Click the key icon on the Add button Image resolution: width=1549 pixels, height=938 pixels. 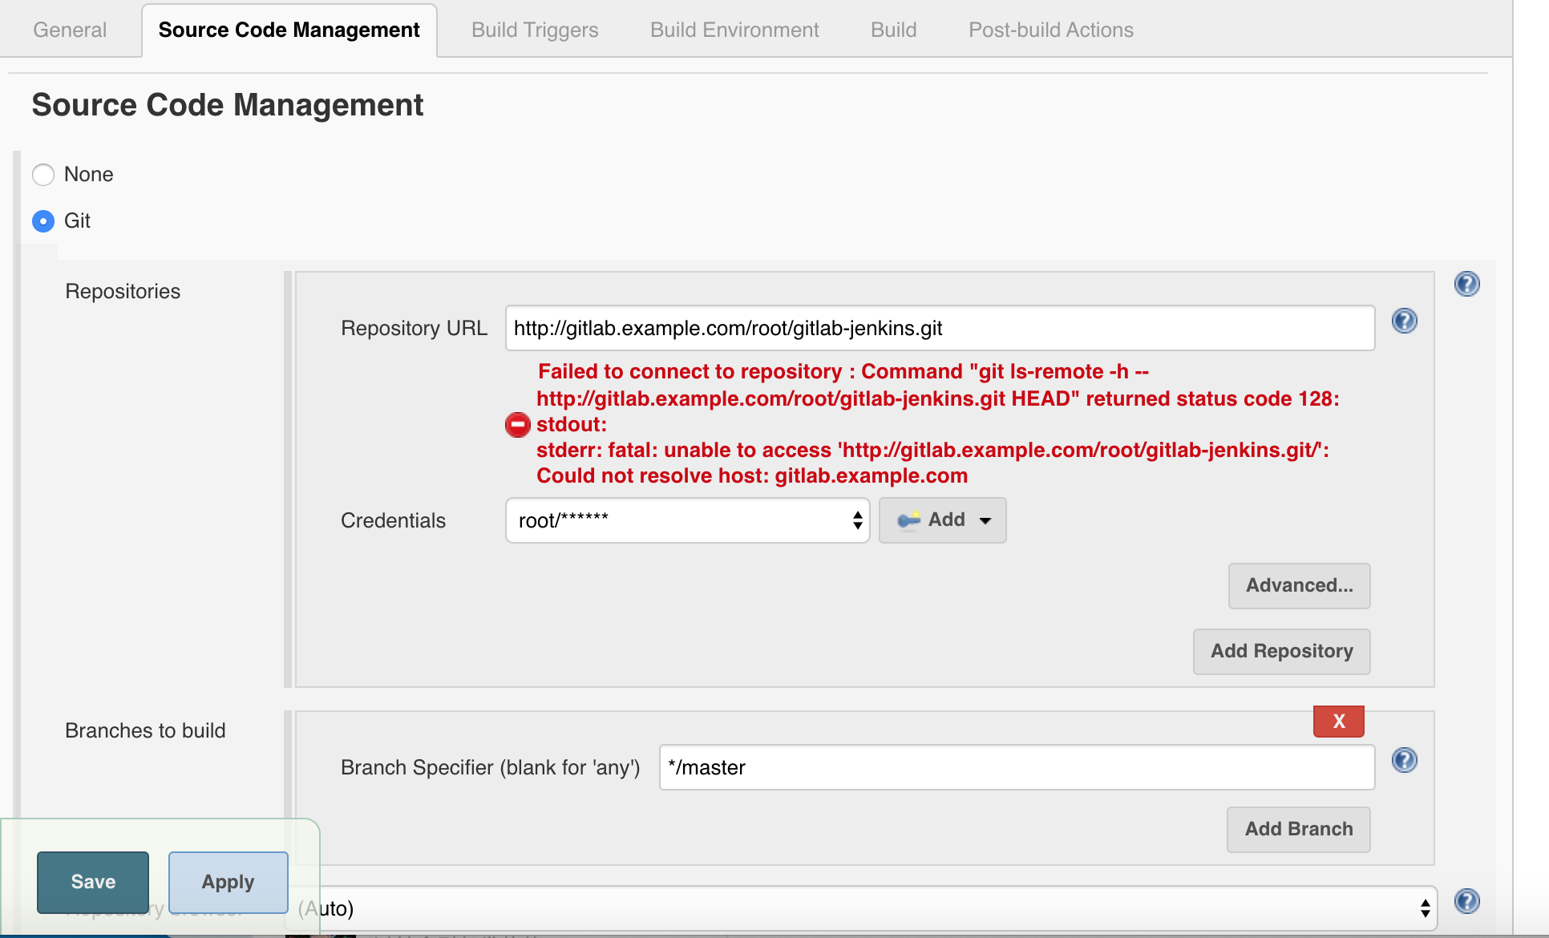[908, 520]
